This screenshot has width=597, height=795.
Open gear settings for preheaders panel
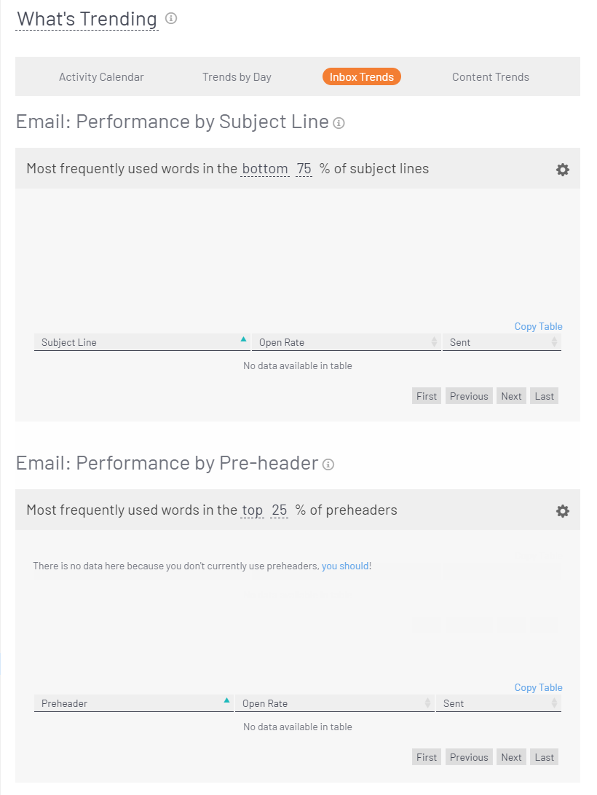(x=562, y=511)
